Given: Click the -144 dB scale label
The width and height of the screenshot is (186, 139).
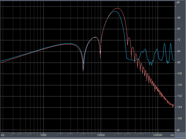Looking at the screenshot, I should click(x=179, y=107).
